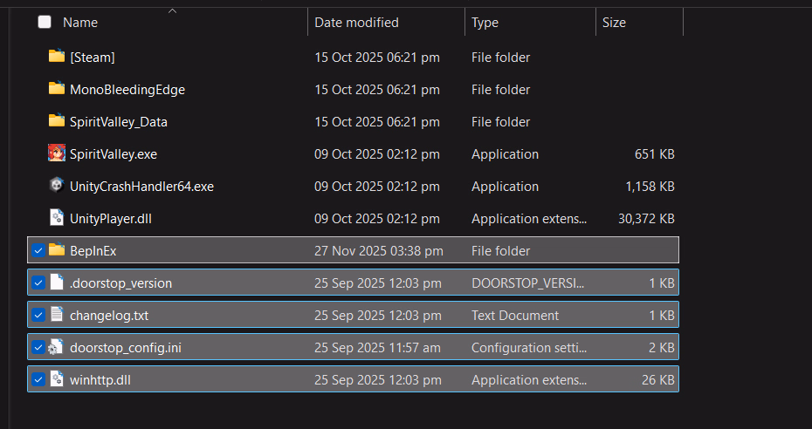
Task: Click the SpiritValley.exe game icon
Action: [57, 153]
